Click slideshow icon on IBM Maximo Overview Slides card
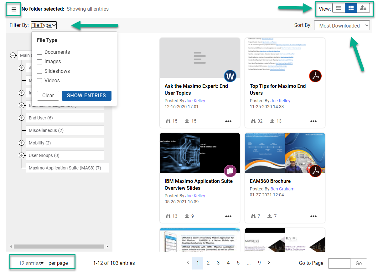This screenshot has height=272, width=378. 230,171
